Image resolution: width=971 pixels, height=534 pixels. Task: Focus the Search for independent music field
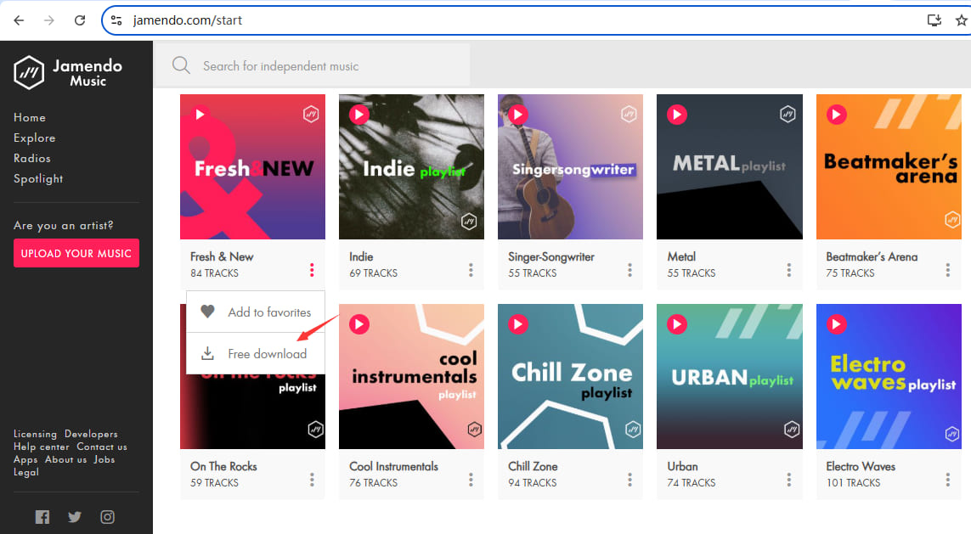pyautogui.click(x=312, y=65)
